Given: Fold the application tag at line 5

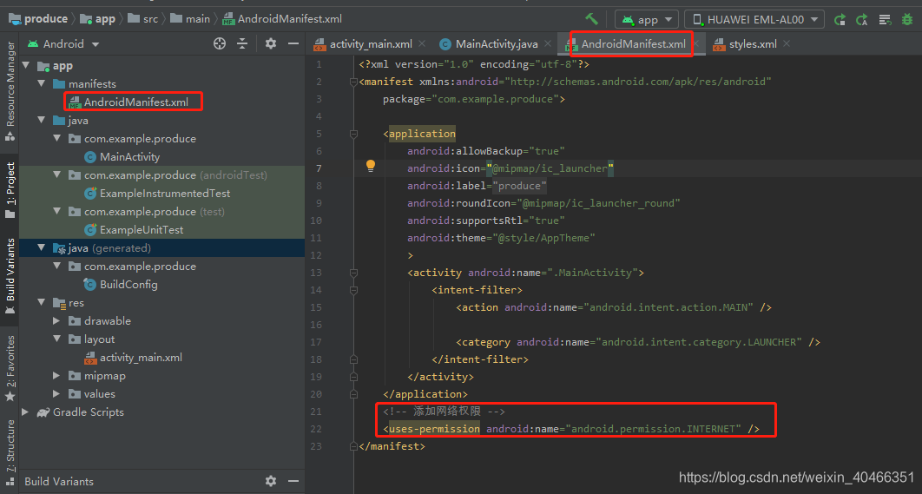Looking at the screenshot, I should [353, 134].
